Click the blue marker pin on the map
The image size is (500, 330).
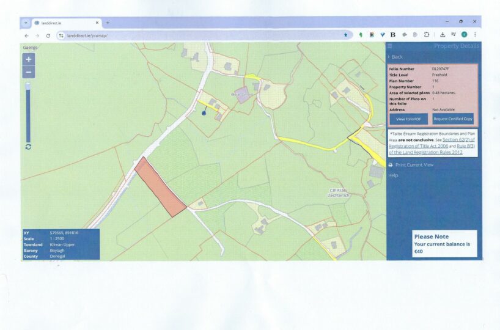tap(204, 112)
